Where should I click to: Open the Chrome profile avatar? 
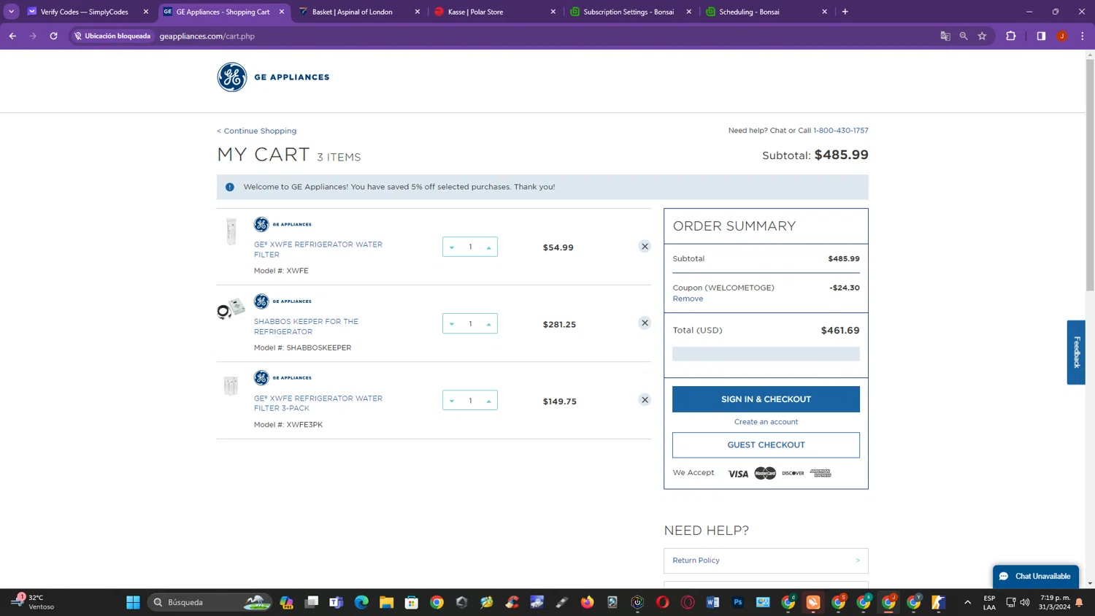1062,36
